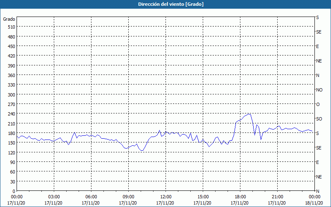Click the 06:00 time axis label
Viewport: 331px width, 207px height.
[91, 197]
